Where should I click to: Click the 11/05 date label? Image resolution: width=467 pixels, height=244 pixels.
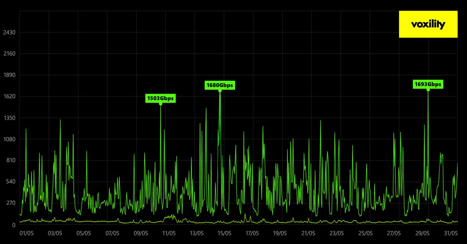point(169,234)
